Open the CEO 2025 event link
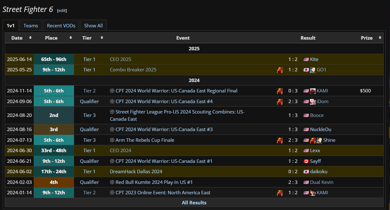Screen dimensions: 390x210 click(x=120, y=59)
